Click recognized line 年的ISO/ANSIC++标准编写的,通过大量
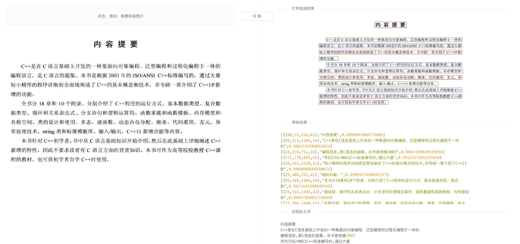Viewport: 520px width, 244px height. [315, 241]
